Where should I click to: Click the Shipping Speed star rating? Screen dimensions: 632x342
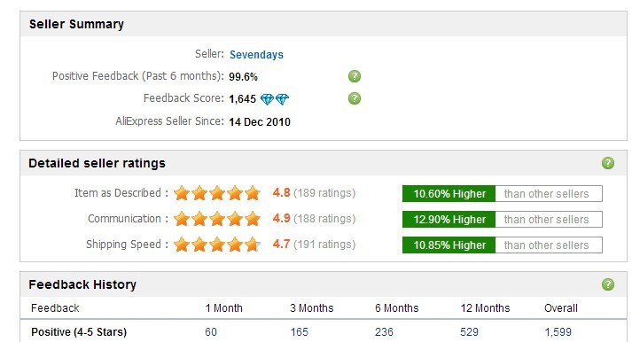(217, 245)
